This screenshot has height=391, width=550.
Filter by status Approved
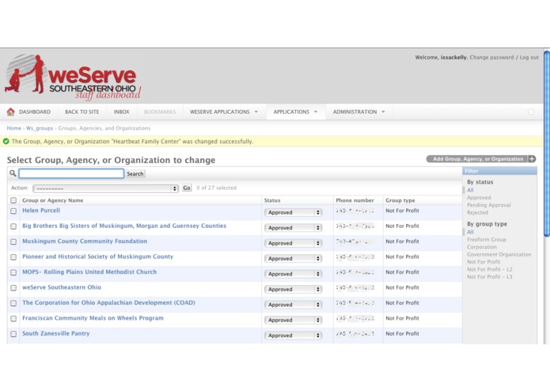(x=479, y=198)
